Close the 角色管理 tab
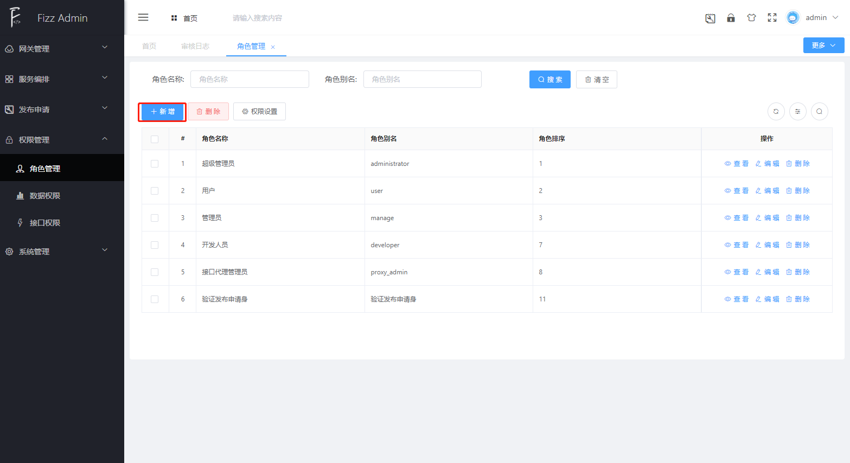 coord(273,47)
